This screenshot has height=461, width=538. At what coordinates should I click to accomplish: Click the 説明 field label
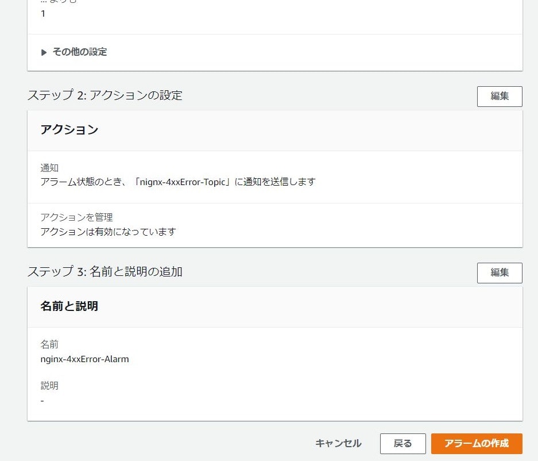click(x=49, y=386)
